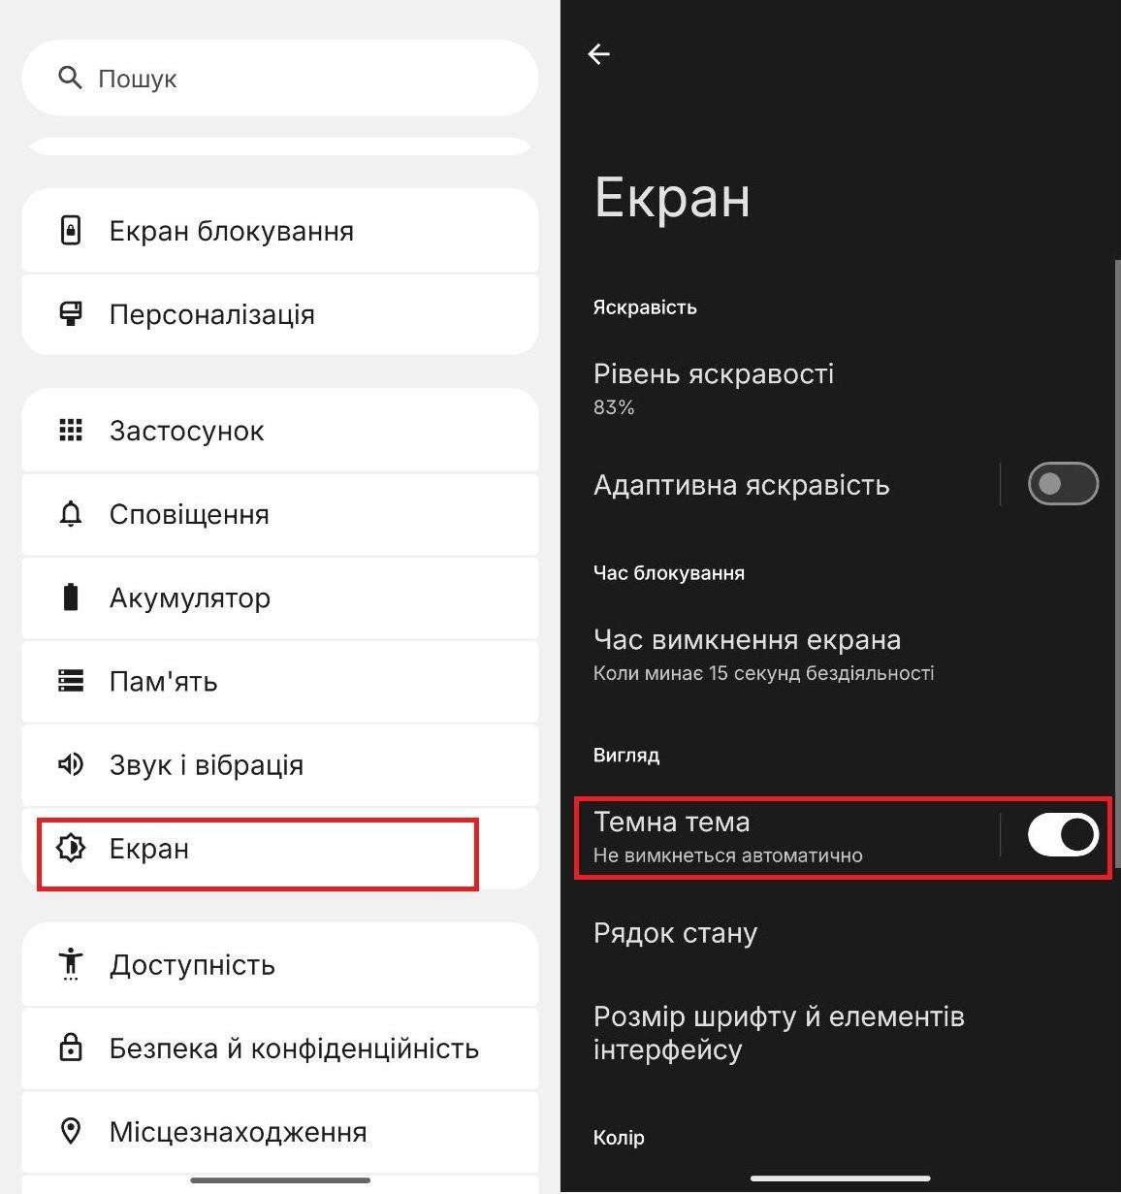The image size is (1121, 1194).
Task: Tap the back arrow icon
Action: point(599,54)
